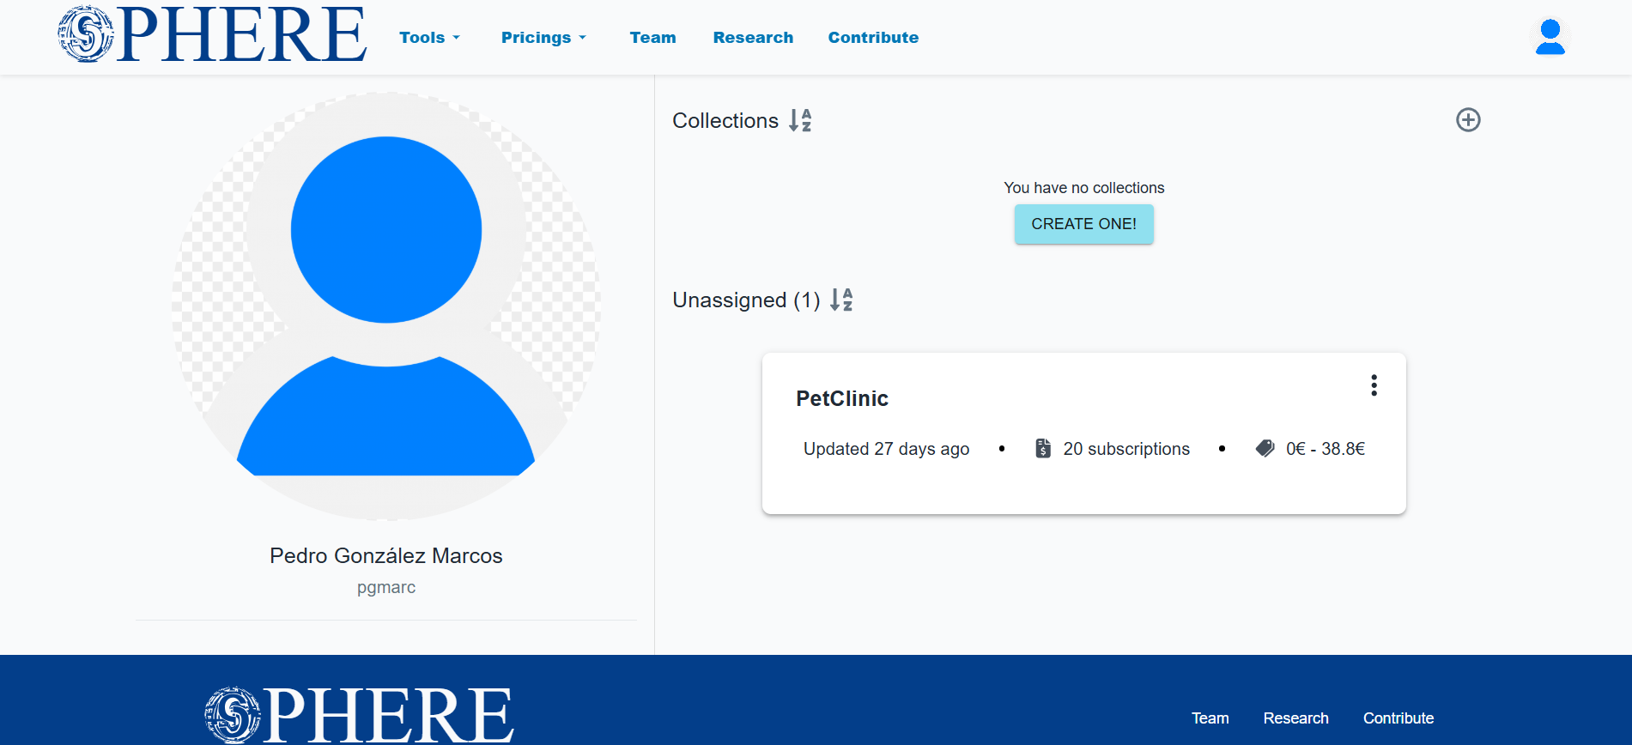Follow the footer Research link
Image resolution: width=1632 pixels, height=745 pixels.
(x=1295, y=718)
